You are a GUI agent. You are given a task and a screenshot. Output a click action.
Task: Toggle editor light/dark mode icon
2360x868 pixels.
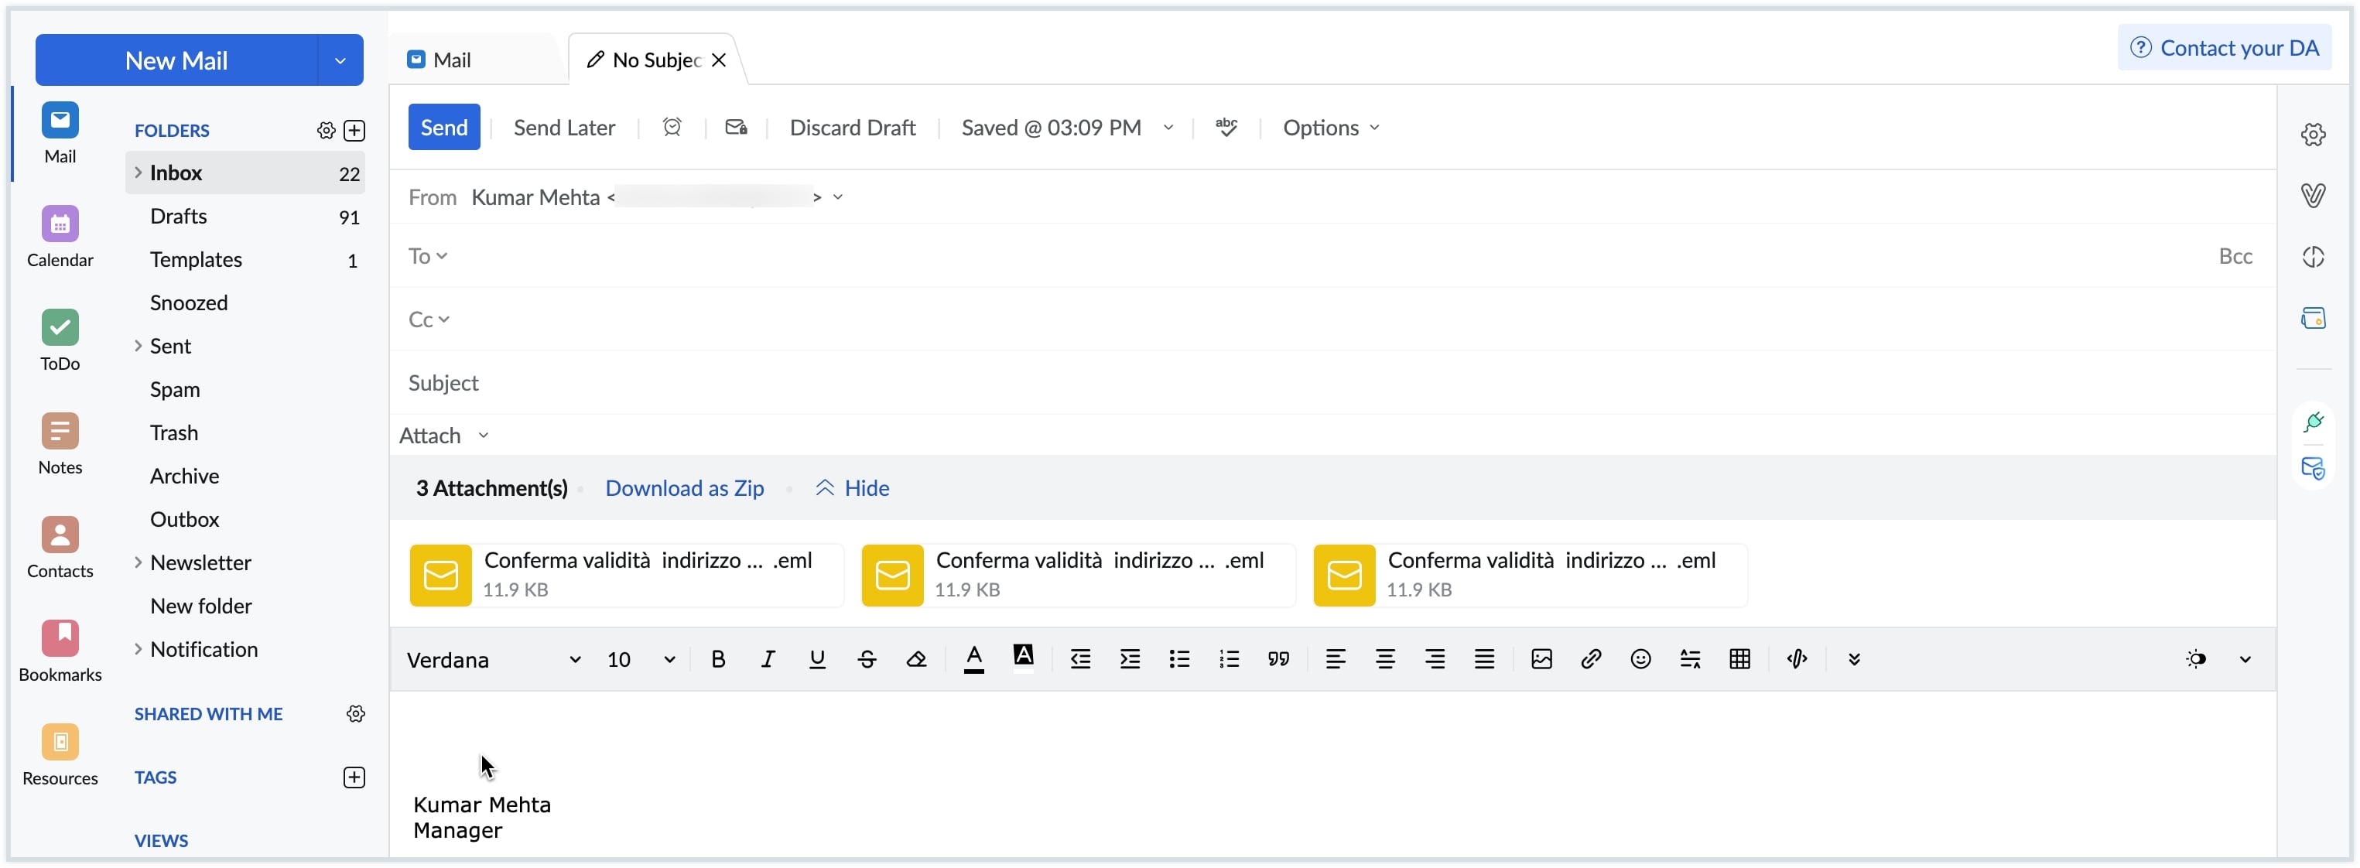(2196, 659)
